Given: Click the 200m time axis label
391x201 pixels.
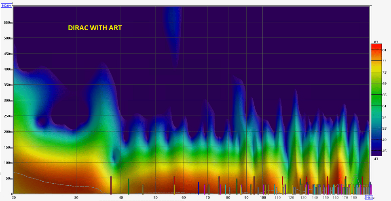Looking at the screenshot, I should point(8,131).
